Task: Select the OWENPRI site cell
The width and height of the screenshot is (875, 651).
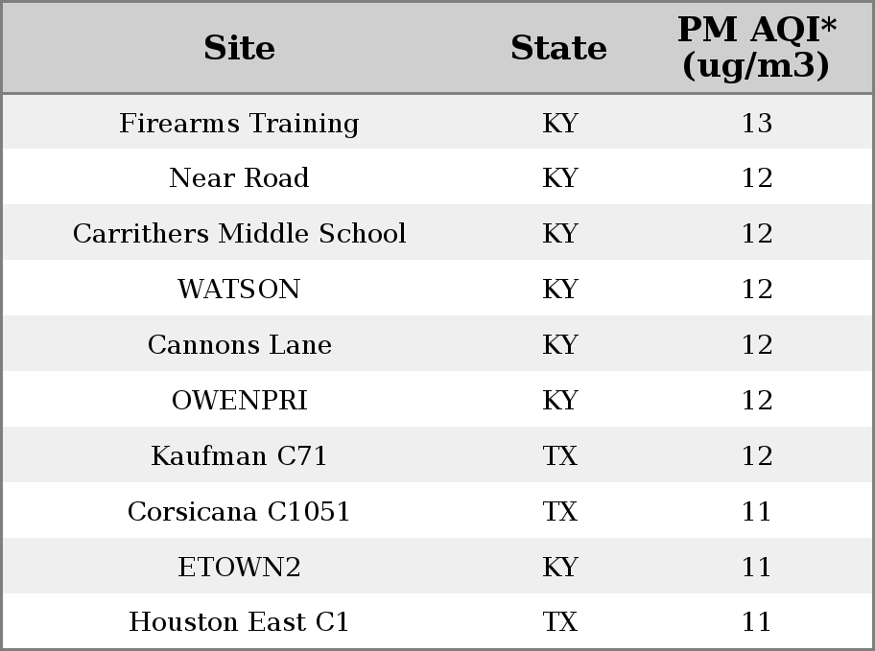Action: [x=239, y=401]
